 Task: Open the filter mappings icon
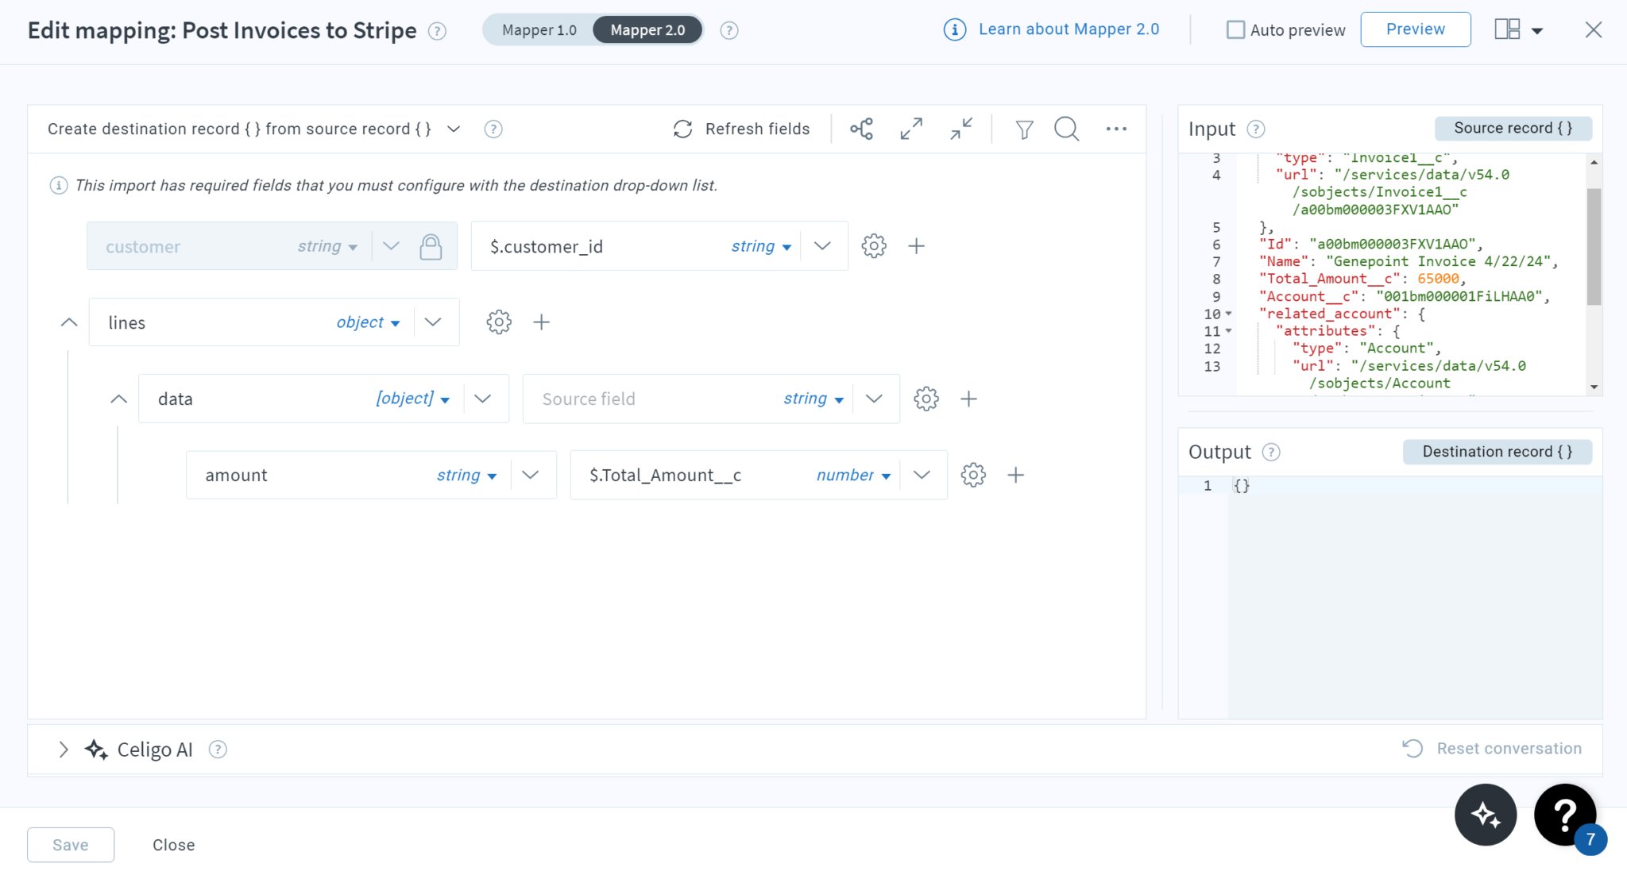click(1024, 129)
